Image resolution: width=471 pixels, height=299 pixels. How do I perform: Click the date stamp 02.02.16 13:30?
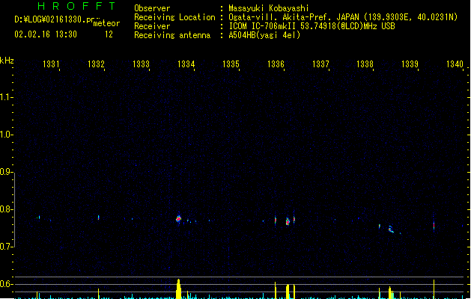(x=46, y=34)
